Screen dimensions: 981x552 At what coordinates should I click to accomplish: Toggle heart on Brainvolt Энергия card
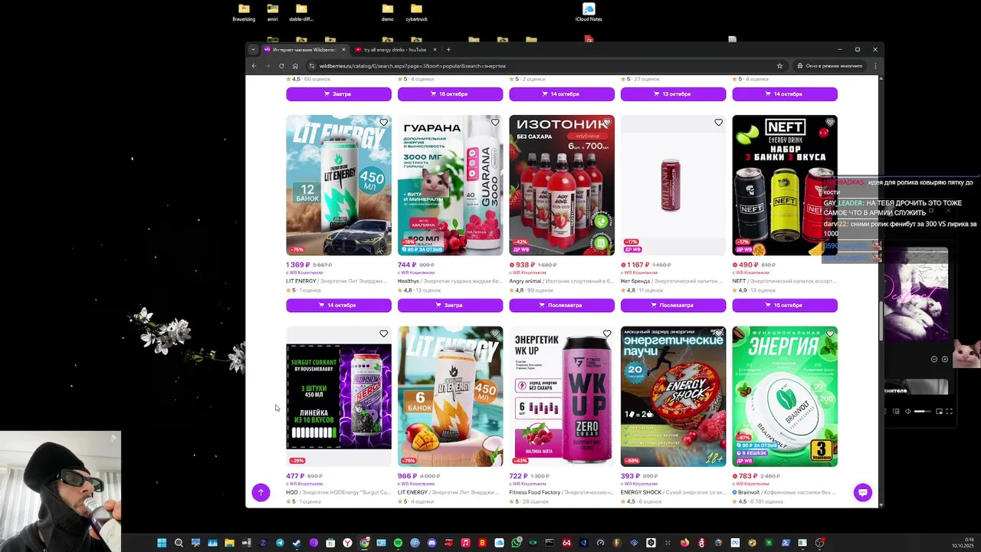[x=830, y=333]
